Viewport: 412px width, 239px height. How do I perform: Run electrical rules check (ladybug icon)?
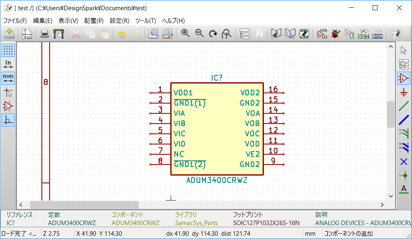click(x=335, y=34)
